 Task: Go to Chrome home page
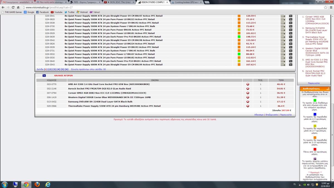pos(18,8)
